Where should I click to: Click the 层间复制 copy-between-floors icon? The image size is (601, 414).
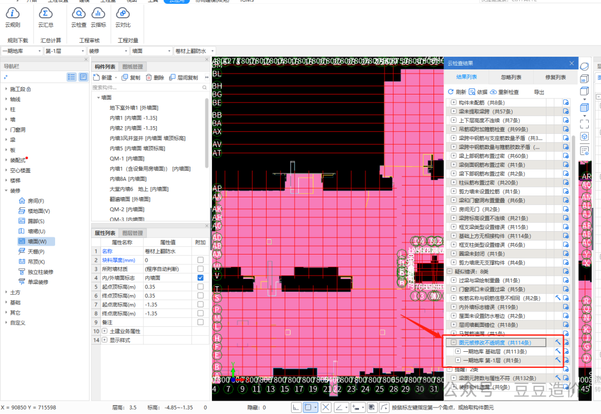pyautogui.click(x=173, y=78)
